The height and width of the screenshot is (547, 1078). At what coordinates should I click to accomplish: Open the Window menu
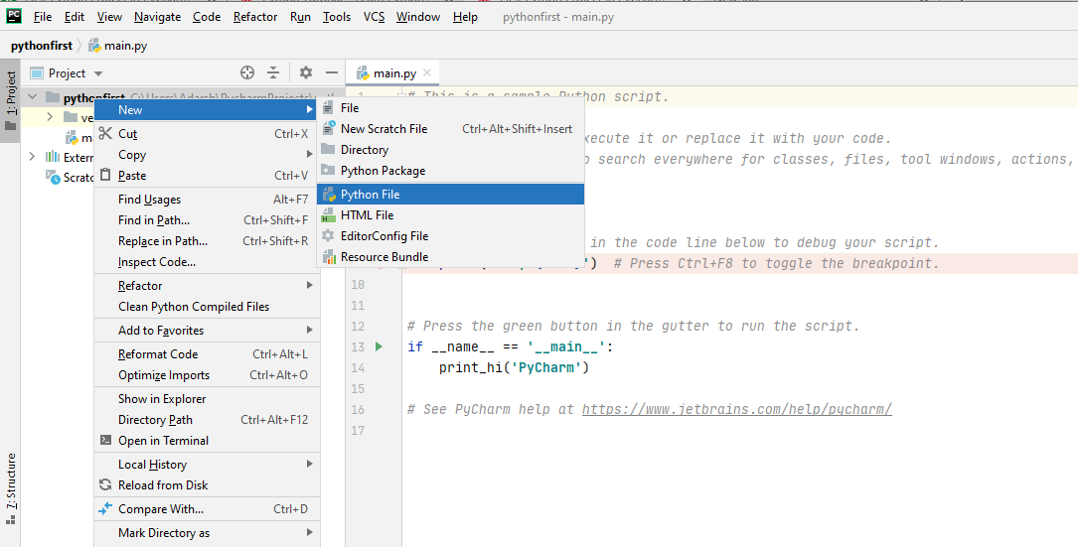pyautogui.click(x=418, y=17)
